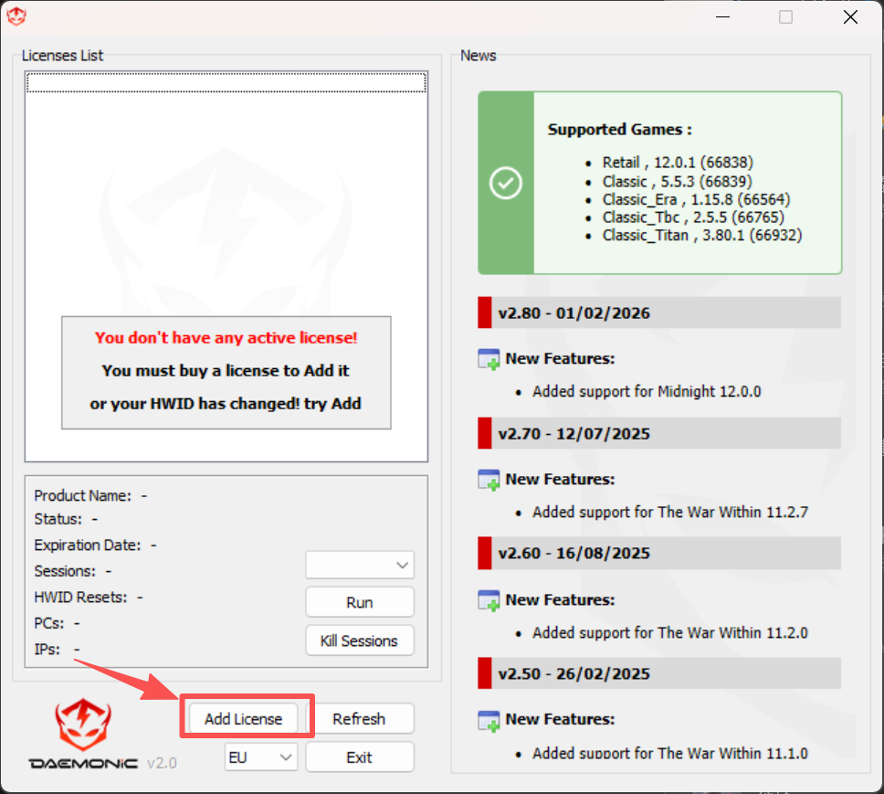This screenshot has height=794, width=884.
Task: Click Kill Sessions button
Action: tap(360, 640)
